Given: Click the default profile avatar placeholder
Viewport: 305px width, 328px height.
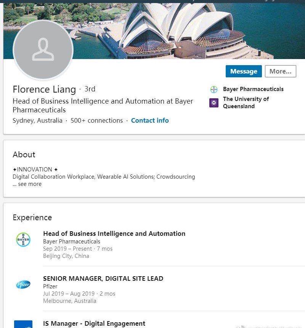Looking at the screenshot, I should [x=43, y=50].
